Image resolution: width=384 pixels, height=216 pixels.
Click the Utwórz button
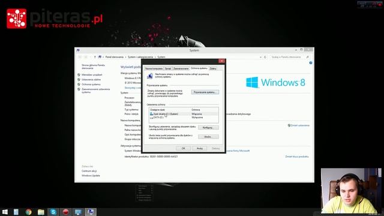pyautogui.click(x=208, y=137)
